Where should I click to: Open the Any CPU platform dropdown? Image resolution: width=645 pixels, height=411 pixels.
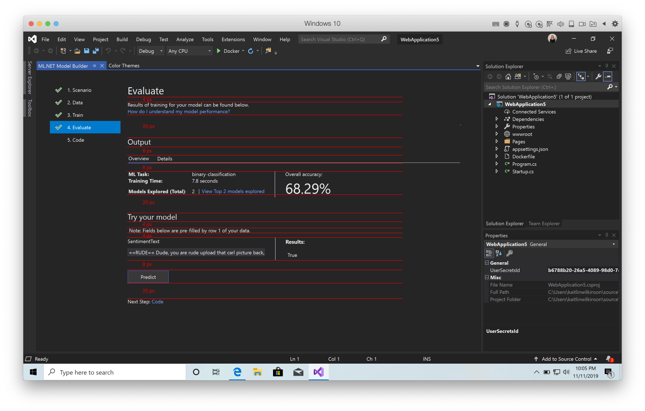click(x=190, y=51)
